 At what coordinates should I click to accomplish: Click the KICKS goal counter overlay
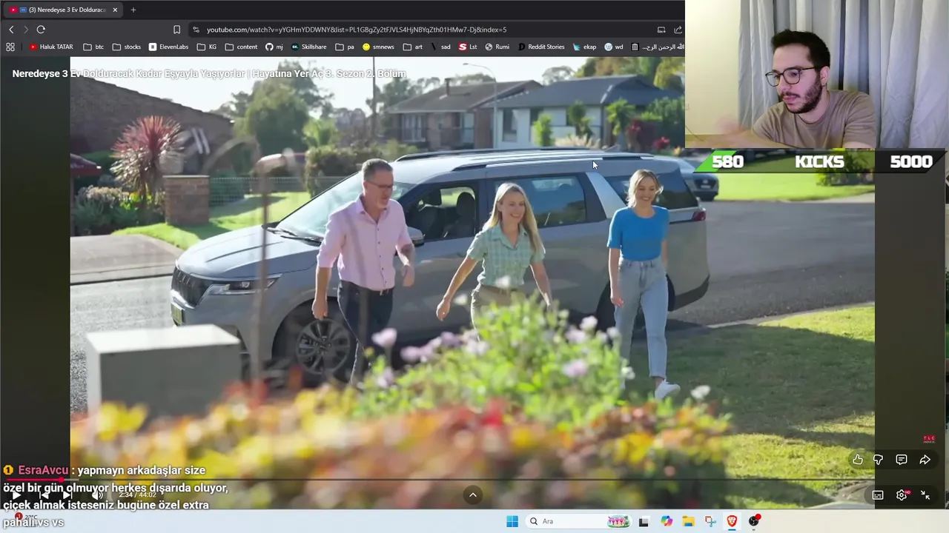click(819, 161)
